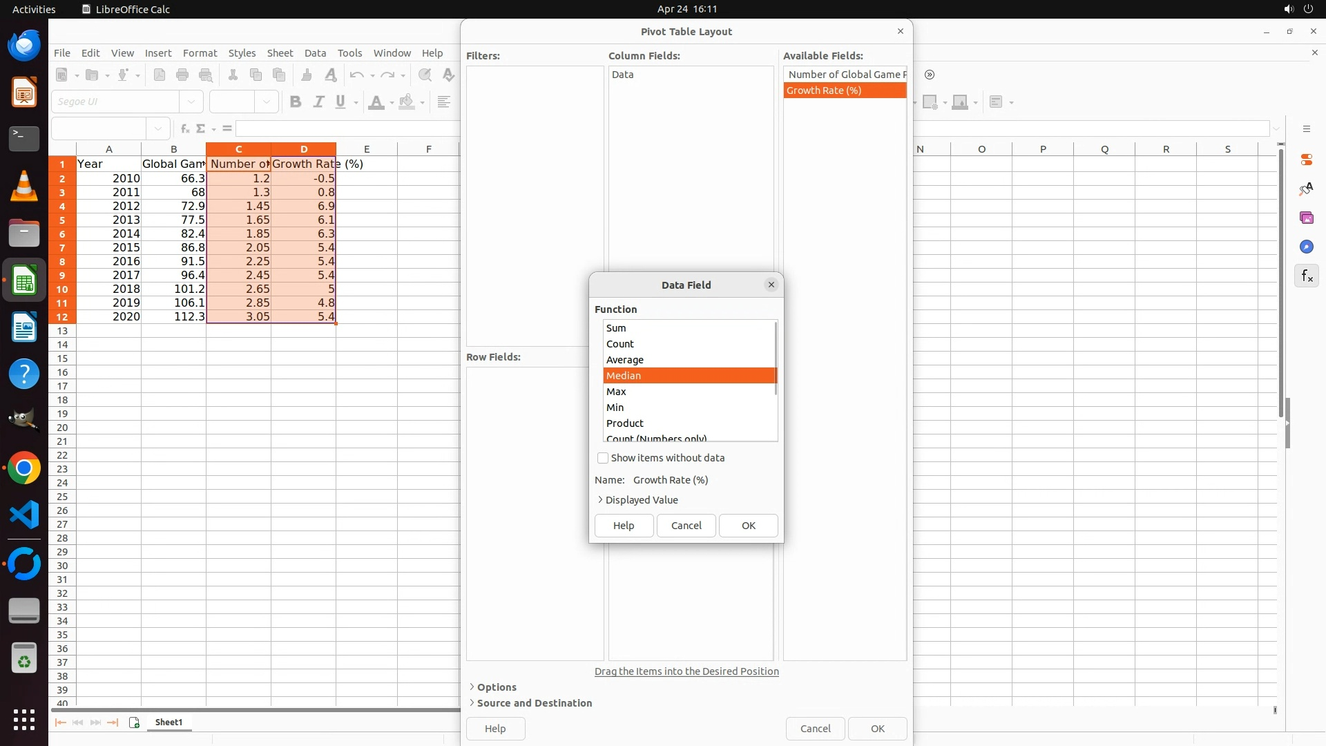Click the Cut scissors toolbar icon
Screen dimensions: 1326x746
click(233, 75)
